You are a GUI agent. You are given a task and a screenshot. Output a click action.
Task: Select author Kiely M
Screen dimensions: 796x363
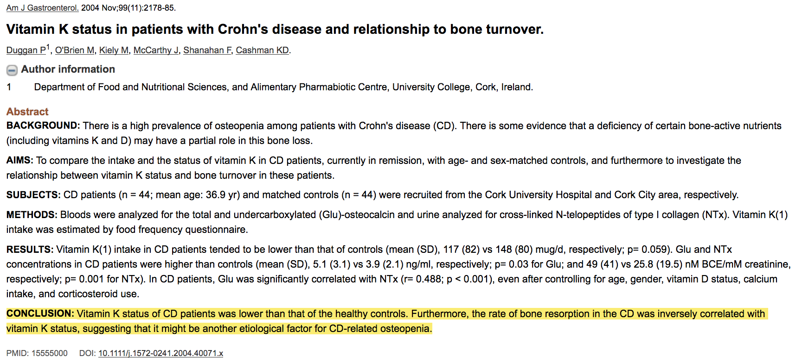point(114,50)
